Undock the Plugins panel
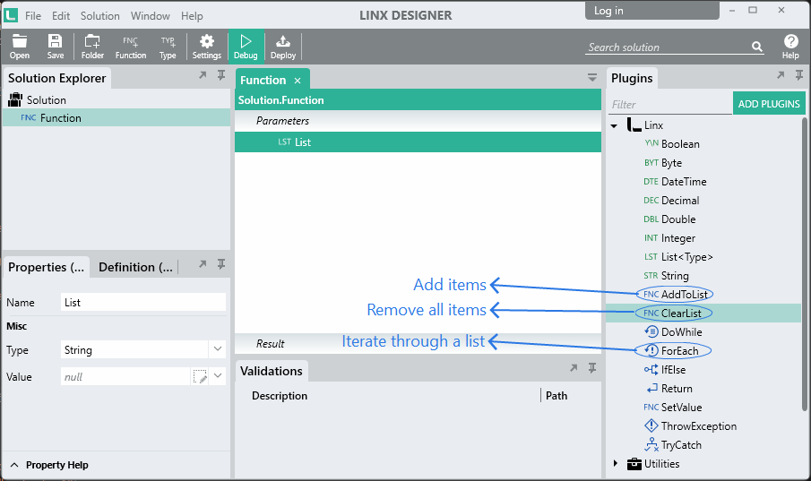The image size is (811, 481). (x=781, y=75)
